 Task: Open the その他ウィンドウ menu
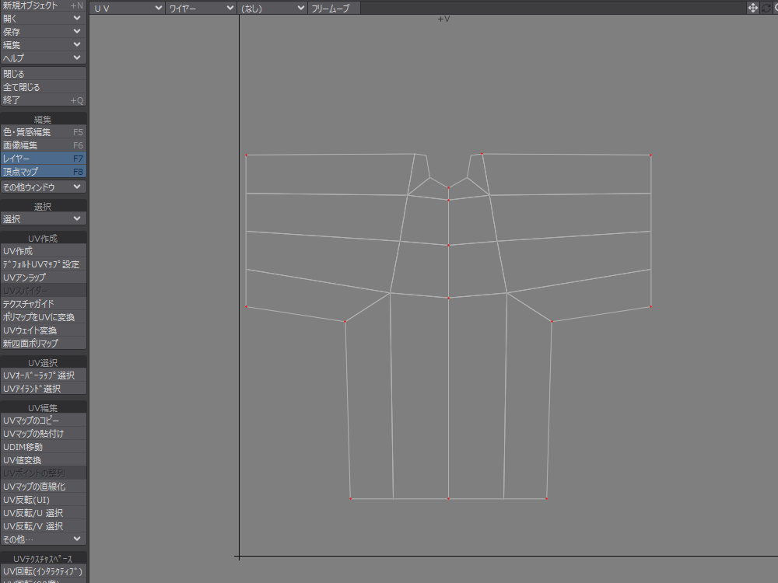coord(43,187)
